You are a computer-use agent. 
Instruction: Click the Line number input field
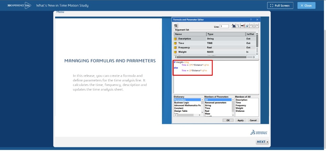(x=224, y=26)
